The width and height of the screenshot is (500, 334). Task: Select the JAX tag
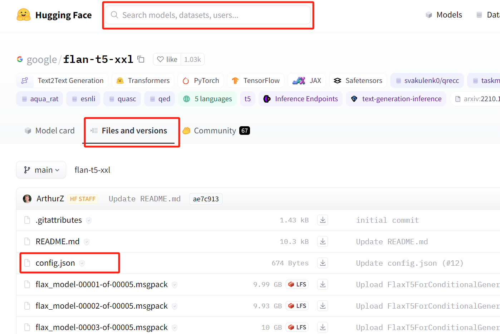(307, 81)
